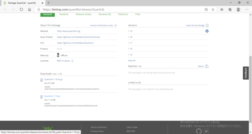The width and height of the screenshot is (252, 134).
Task: Download QuantLib-1.19.zip
Action: click(52, 96)
